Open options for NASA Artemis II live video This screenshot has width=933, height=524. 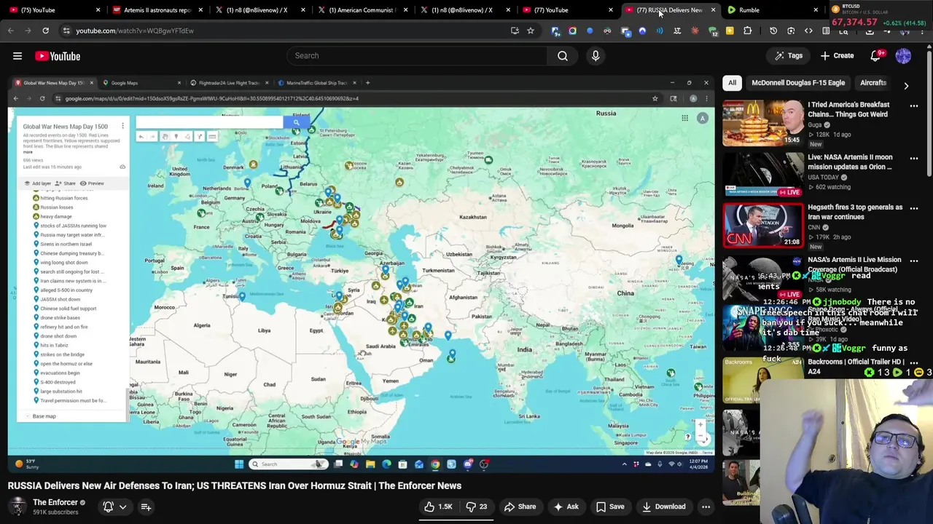pos(914,158)
